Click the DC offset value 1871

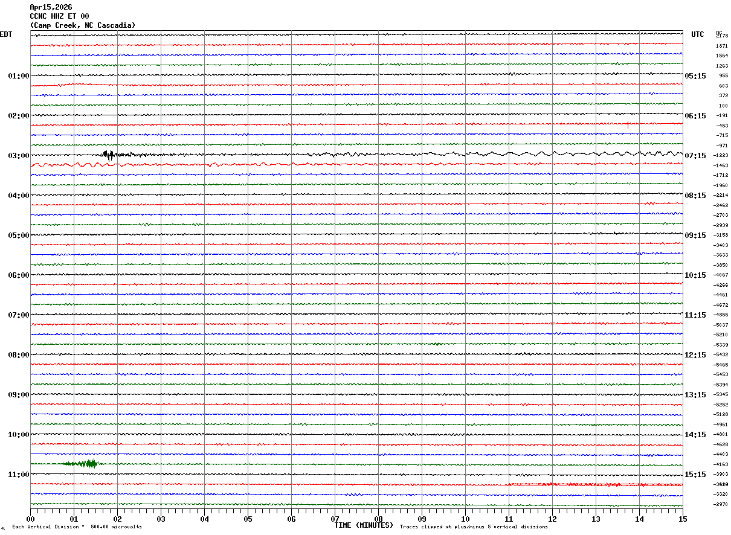click(721, 46)
